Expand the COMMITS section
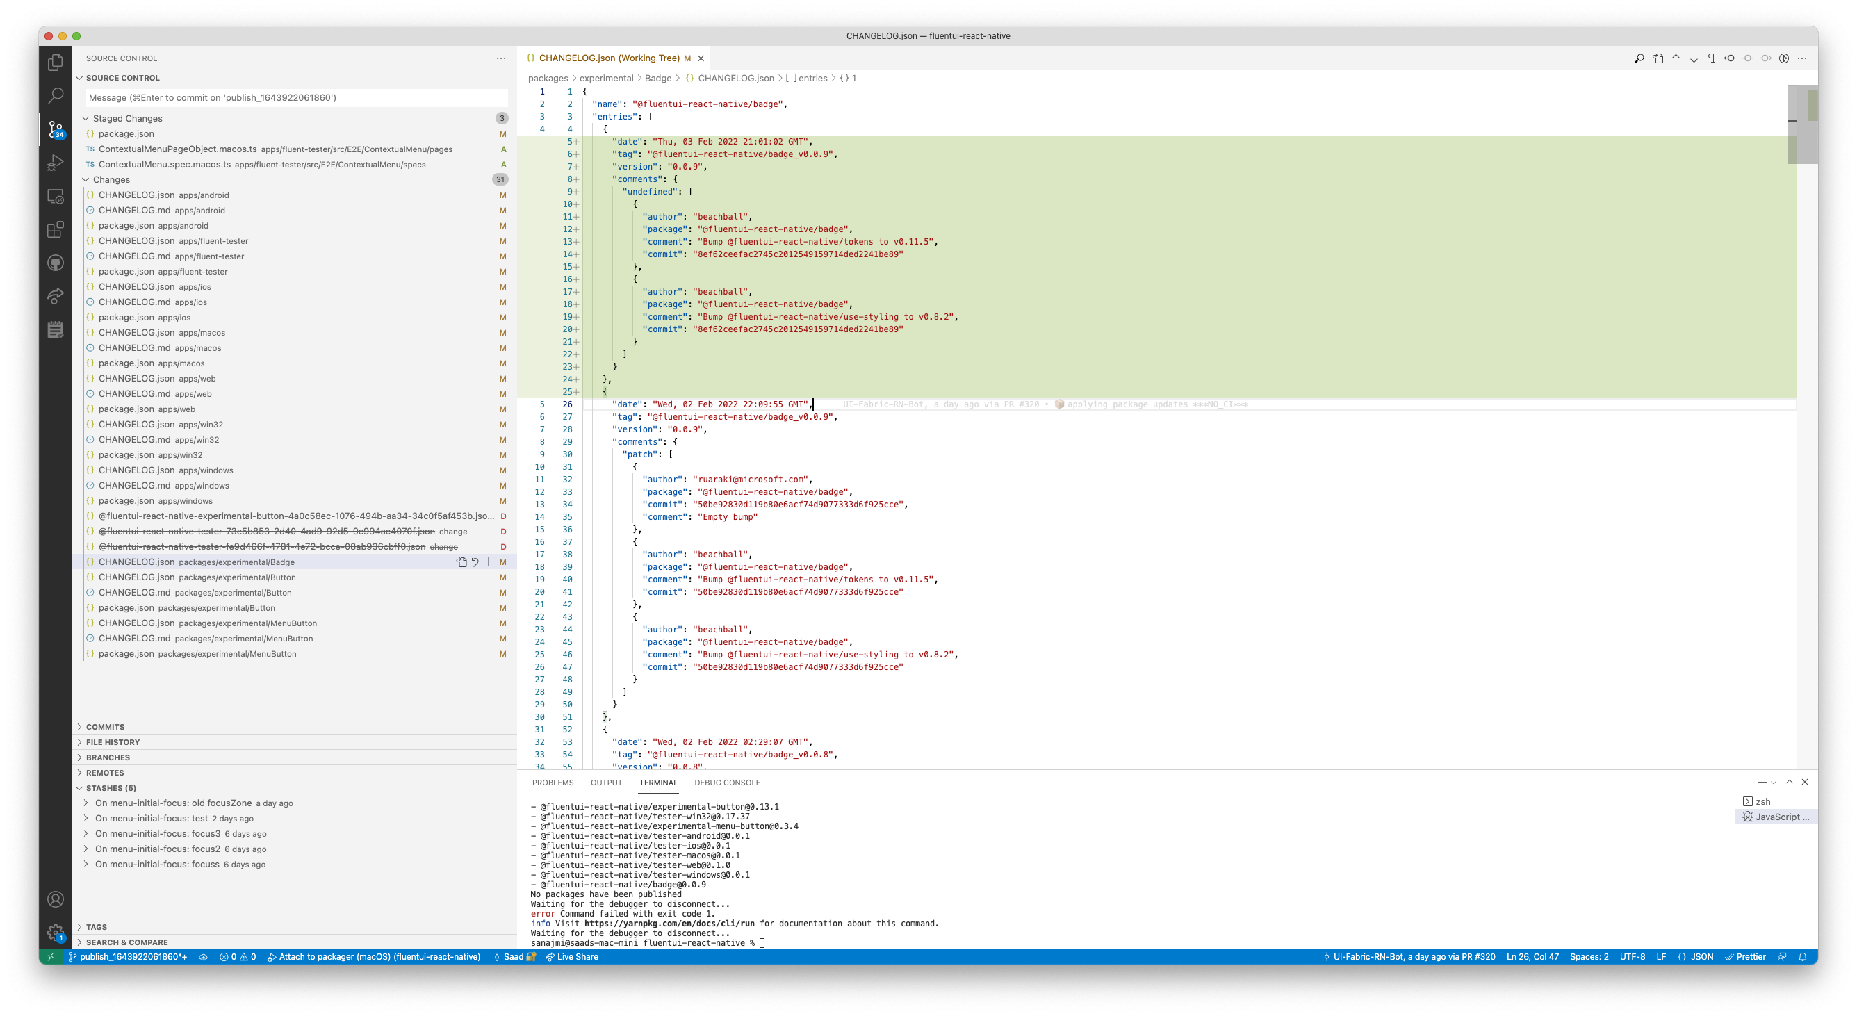 point(104,726)
